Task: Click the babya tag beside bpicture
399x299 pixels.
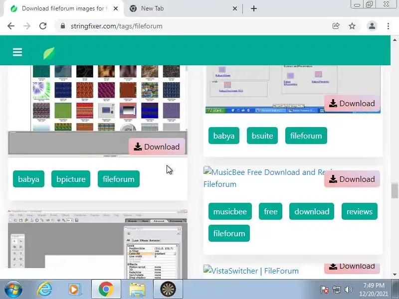Action: (28, 179)
